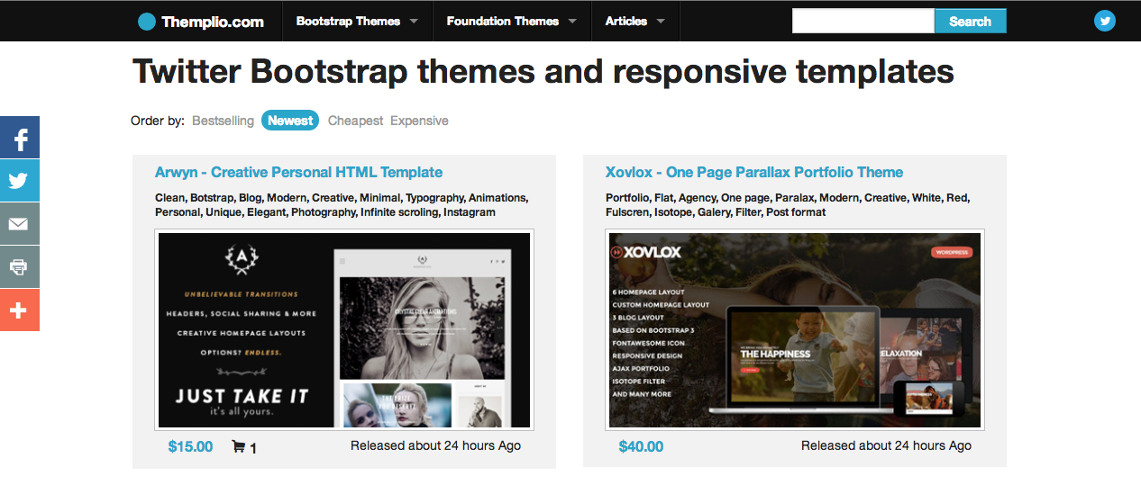Expand the Bootstrap Themes dropdown arrow
The width and height of the screenshot is (1141, 494).
pyautogui.click(x=414, y=21)
